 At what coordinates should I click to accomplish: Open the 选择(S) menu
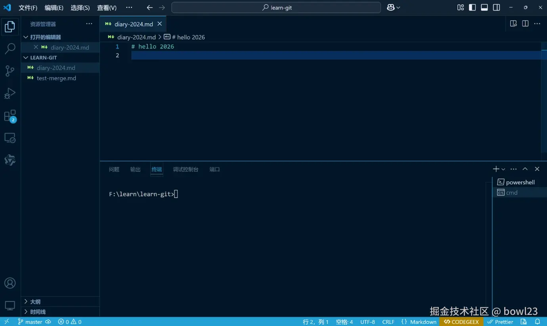(80, 8)
